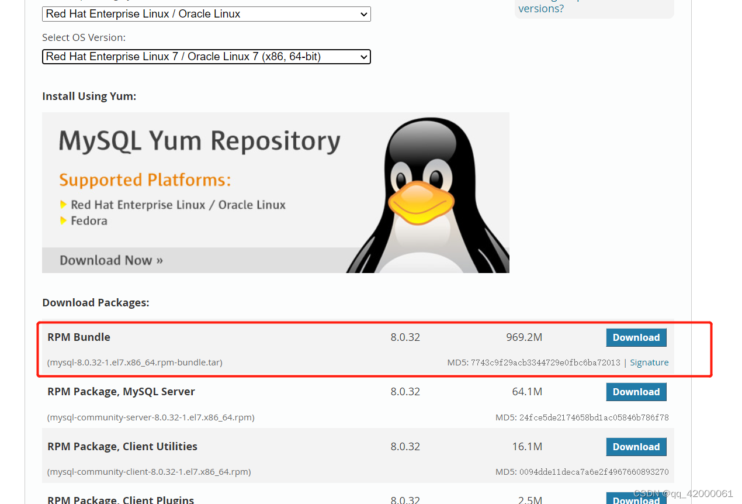Click the 969.2M size value
Image resolution: width=742 pixels, height=504 pixels.
pyautogui.click(x=524, y=337)
